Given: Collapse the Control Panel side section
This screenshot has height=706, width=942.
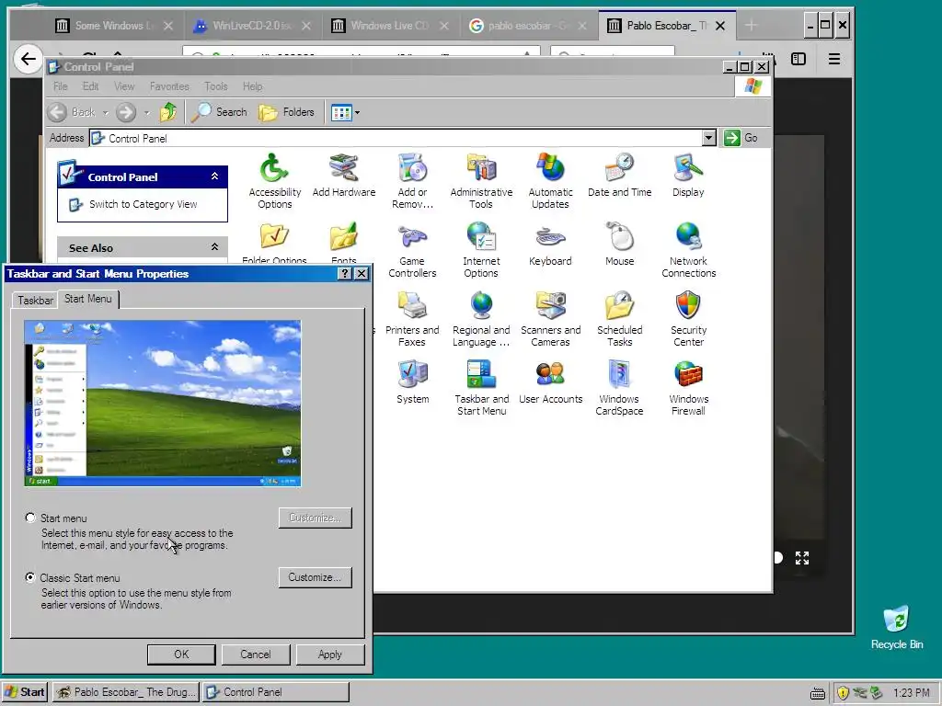Looking at the screenshot, I should tap(214, 176).
